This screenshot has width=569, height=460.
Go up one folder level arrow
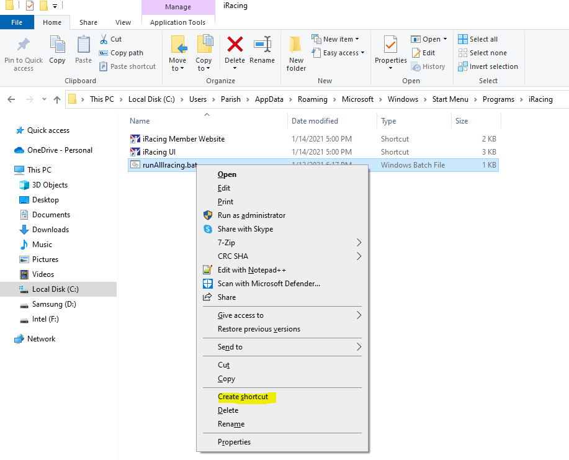tap(57, 99)
